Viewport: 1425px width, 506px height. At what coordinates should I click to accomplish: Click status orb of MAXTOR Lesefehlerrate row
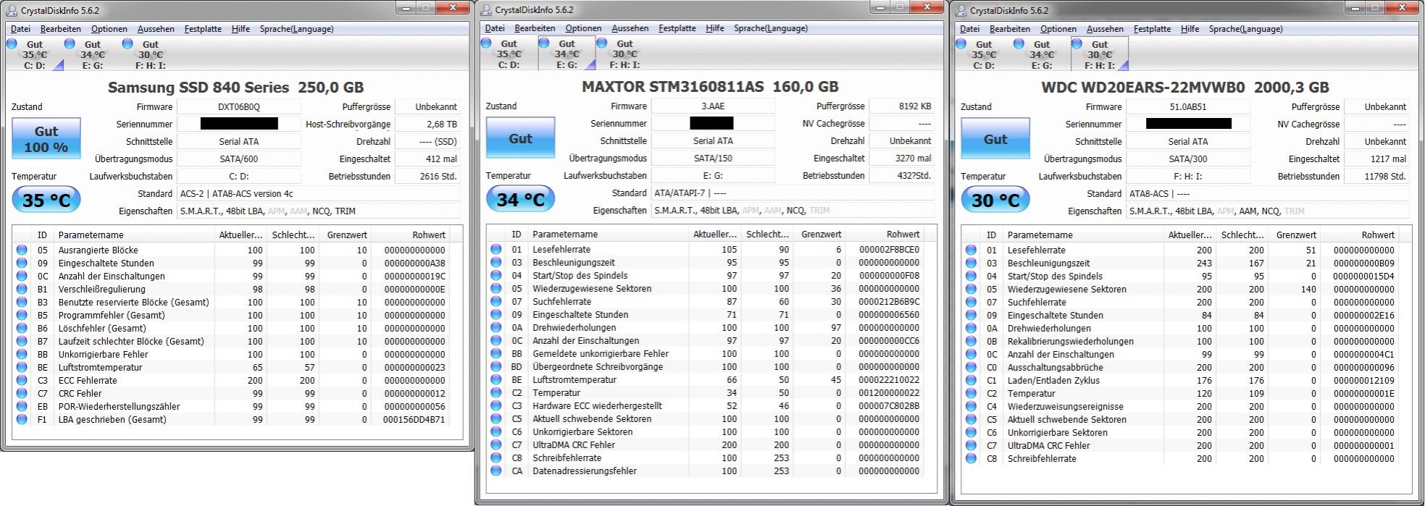[x=496, y=249]
